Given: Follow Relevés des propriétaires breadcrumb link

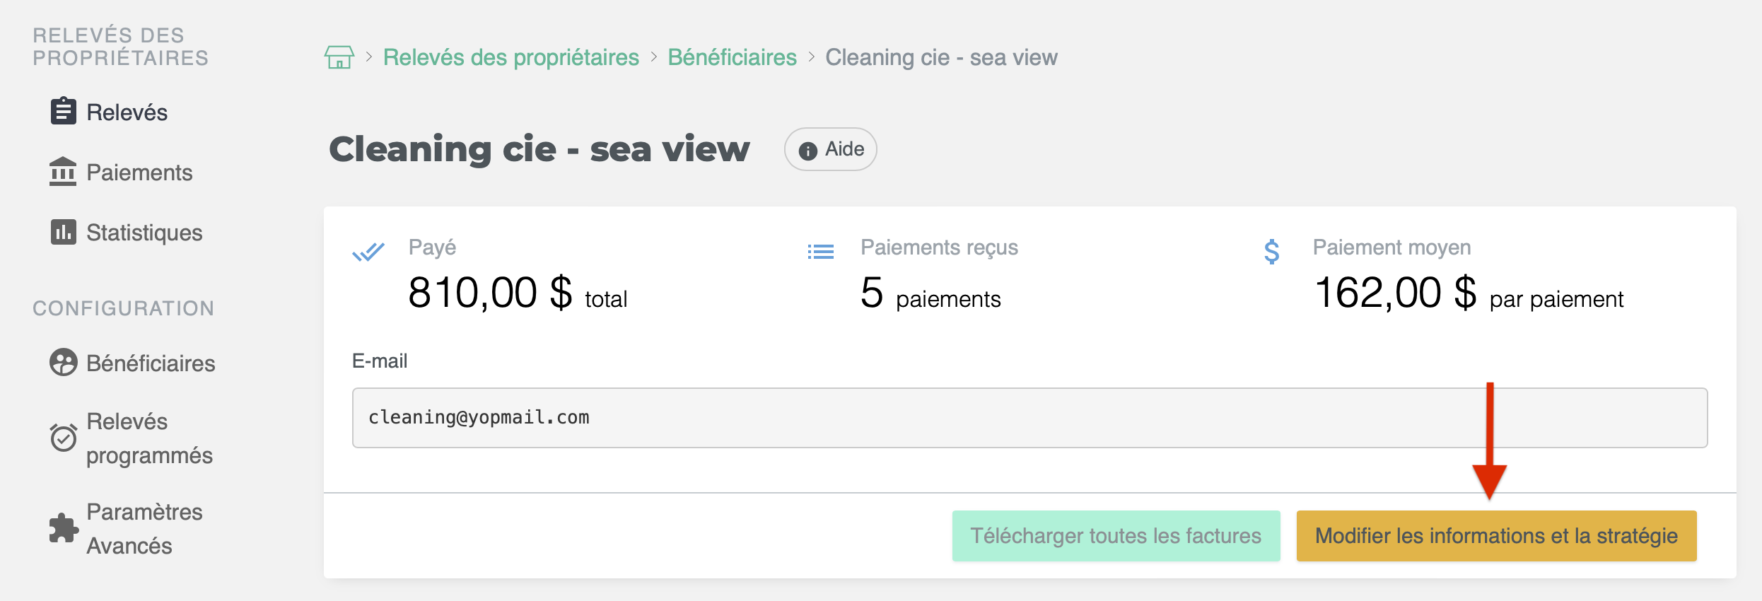Looking at the screenshot, I should [510, 57].
